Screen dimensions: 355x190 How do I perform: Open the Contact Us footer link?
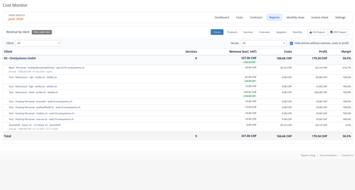coord(347,155)
